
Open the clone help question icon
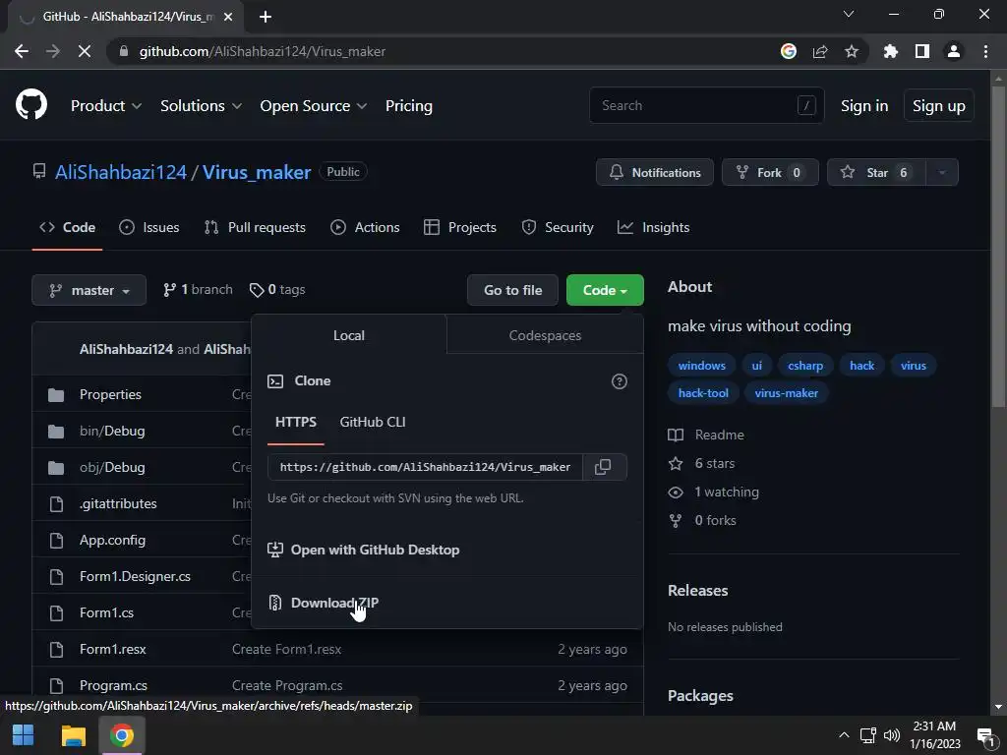620,381
